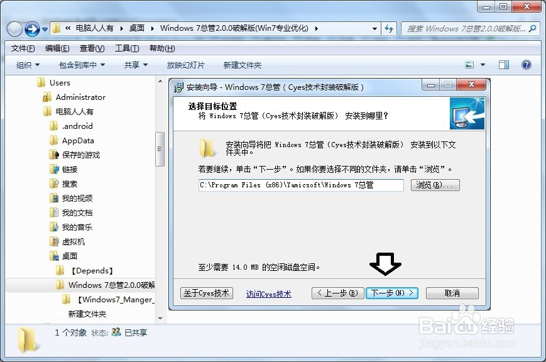This screenshot has width=546, height=362.
Task: Select the Windows 7总管2.0.0破解 tree folder
Action: click(x=111, y=285)
